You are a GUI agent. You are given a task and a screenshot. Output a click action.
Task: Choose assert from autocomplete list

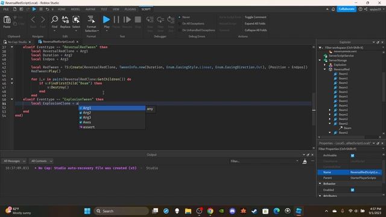pos(112,127)
